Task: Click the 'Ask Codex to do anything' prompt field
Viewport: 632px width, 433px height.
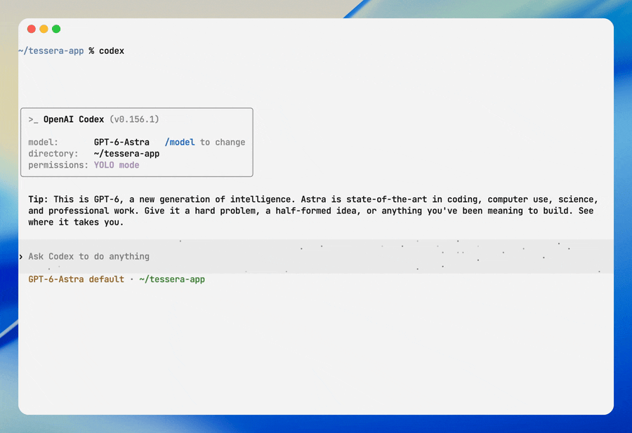Action: tap(316, 257)
